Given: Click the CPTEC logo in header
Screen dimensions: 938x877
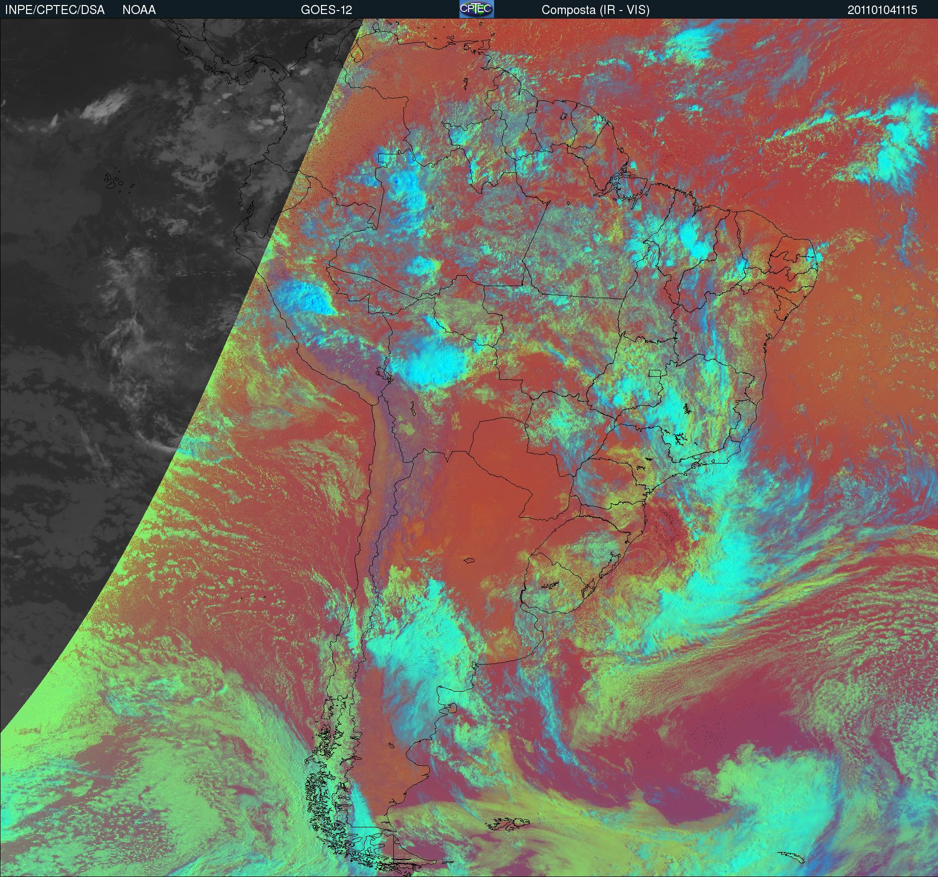Looking at the screenshot, I should tap(477, 9).
